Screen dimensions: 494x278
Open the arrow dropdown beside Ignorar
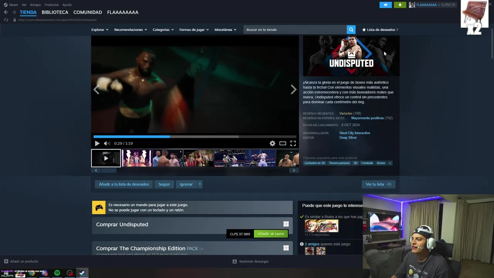(x=200, y=184)
